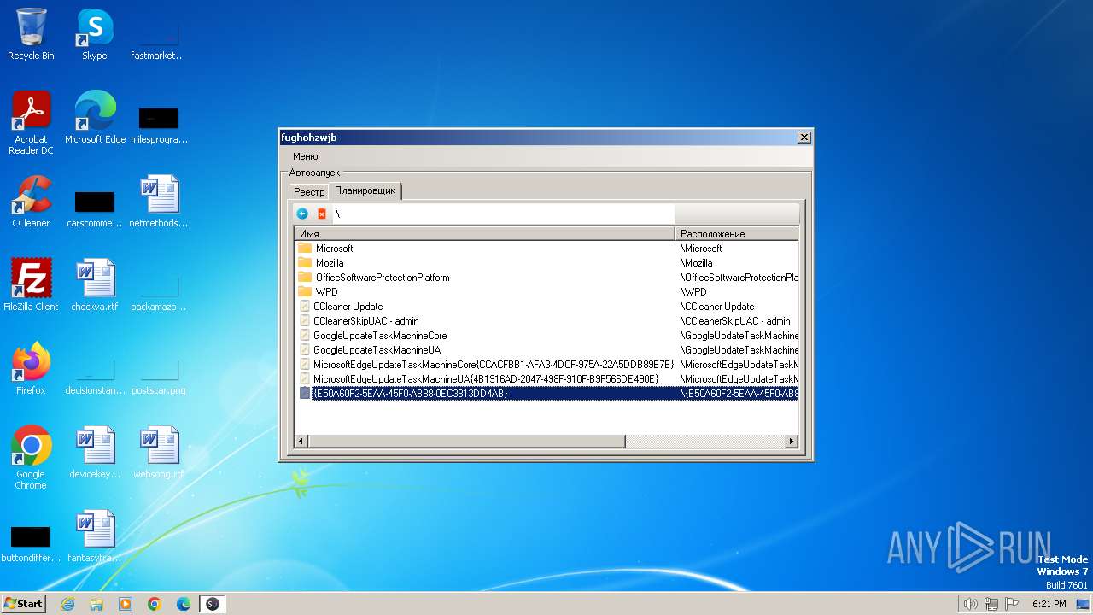This screenshot has width=1093, height=615.
Task: Open Acrobat Reader DC desktop icon
Action: [31, 123]
